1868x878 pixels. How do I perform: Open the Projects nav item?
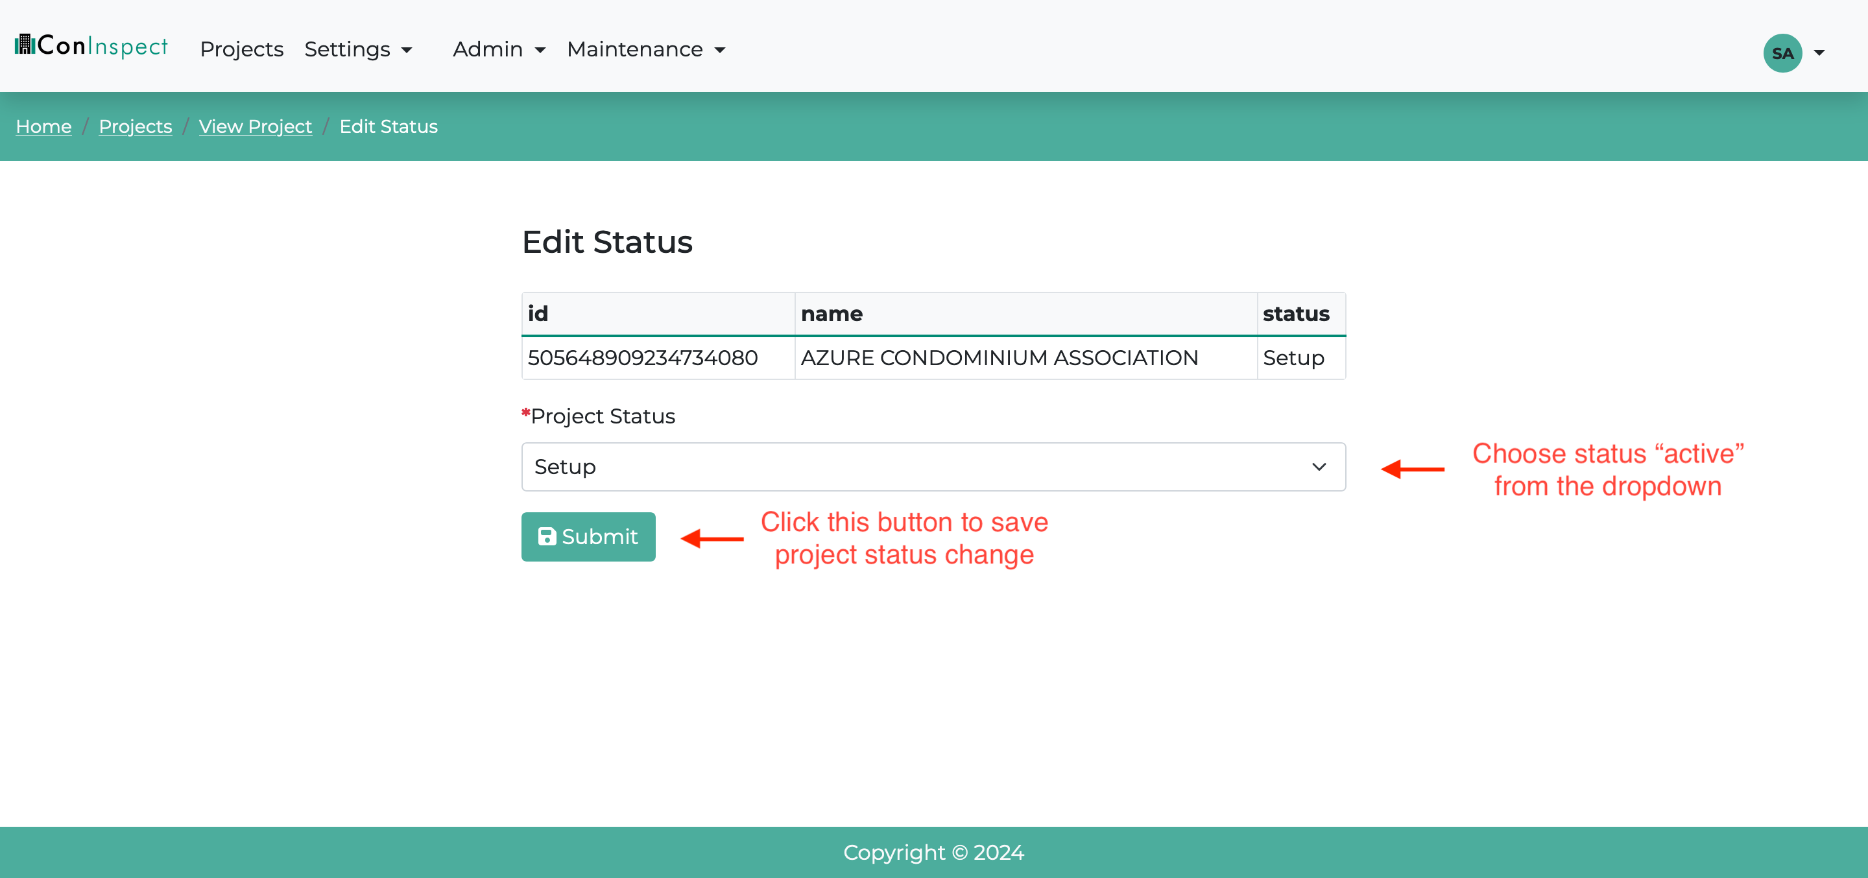(x=241, y=49)
